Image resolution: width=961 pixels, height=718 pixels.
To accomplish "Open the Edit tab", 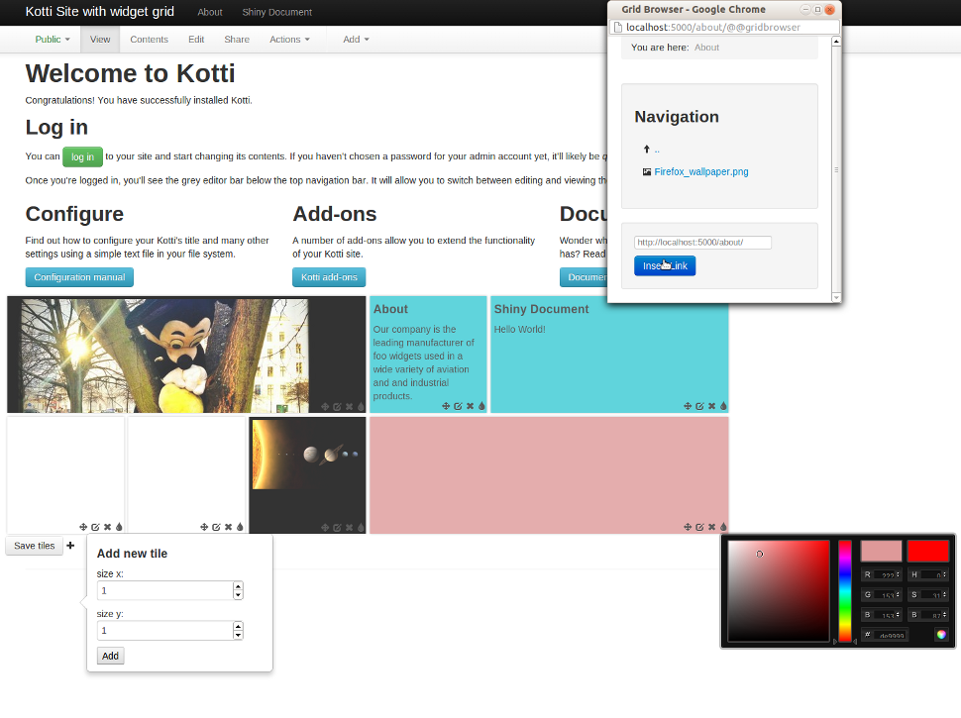I will coord(196,40).
